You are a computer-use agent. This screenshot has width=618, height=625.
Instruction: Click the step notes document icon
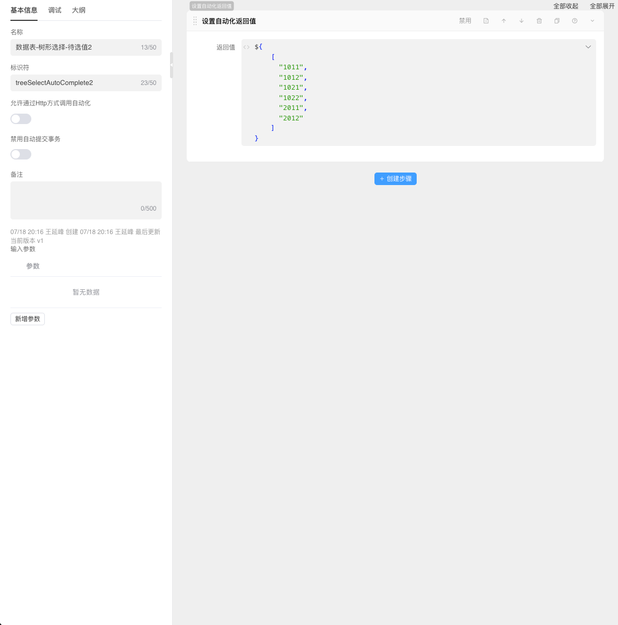486,21
